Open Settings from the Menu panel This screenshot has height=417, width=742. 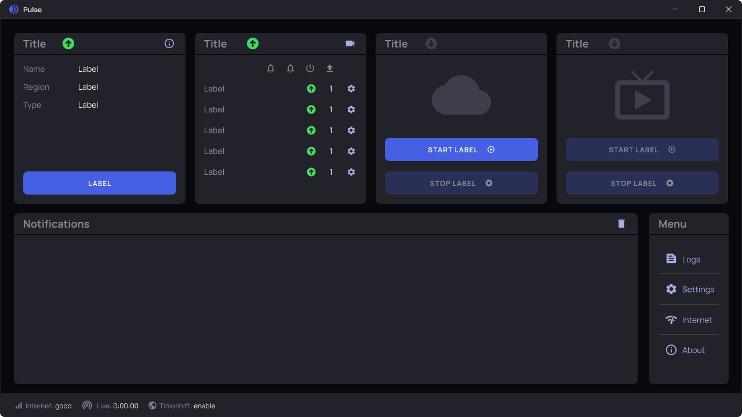click(x=689, y=289)
